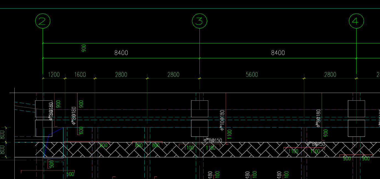Select the vertical 600 dimension text

tap(81, 130)
